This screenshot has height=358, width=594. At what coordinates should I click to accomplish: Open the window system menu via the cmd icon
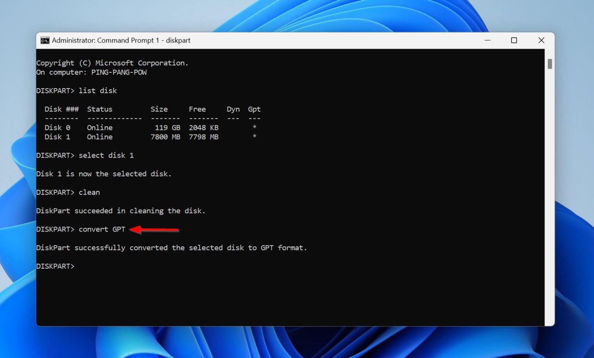point(44,40)
